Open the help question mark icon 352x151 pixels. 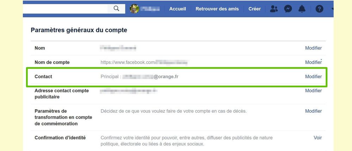[320, 9]
